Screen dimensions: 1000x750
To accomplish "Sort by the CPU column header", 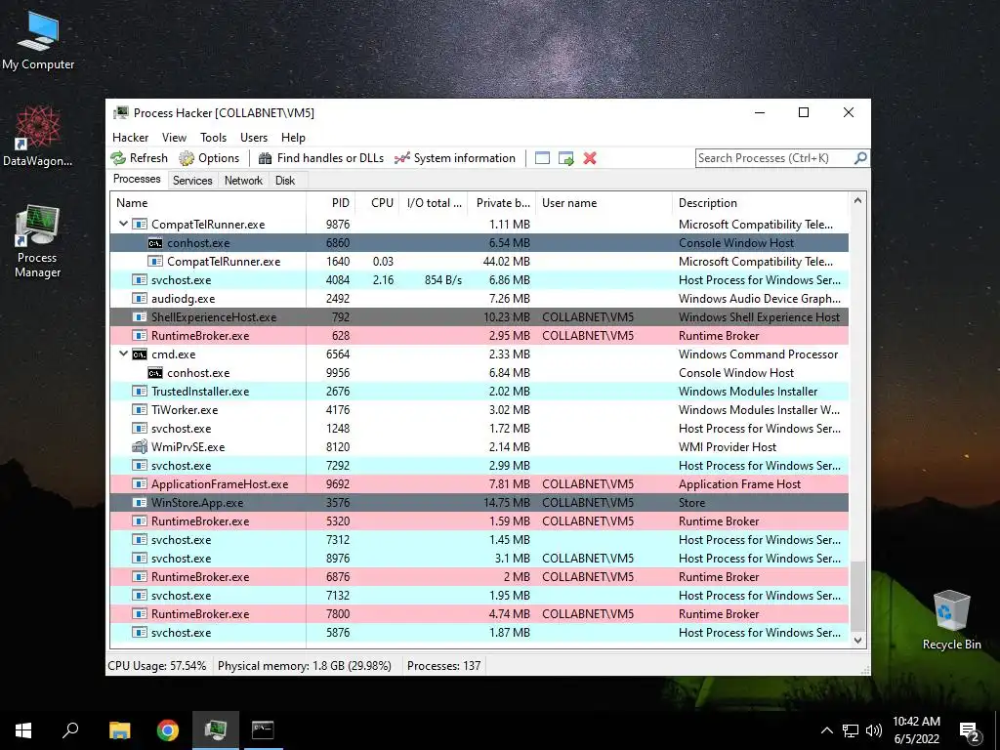I will 378,203.
